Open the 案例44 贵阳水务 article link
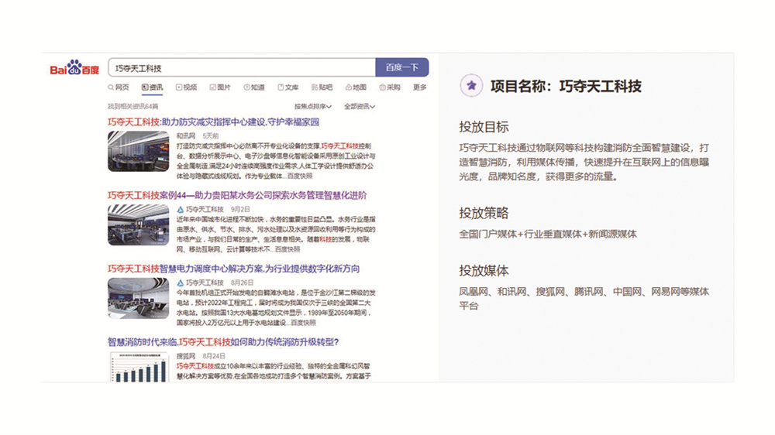Viewport: 775px width, 435px height. point(237,195)
